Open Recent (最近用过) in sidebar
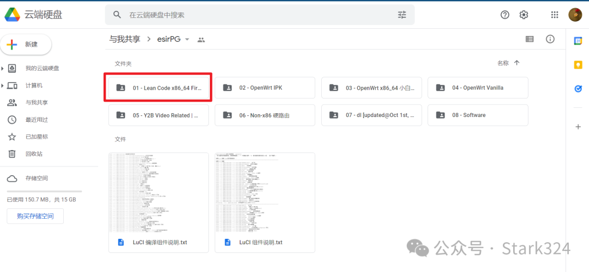The image size is (589, 272). point(37,120)
